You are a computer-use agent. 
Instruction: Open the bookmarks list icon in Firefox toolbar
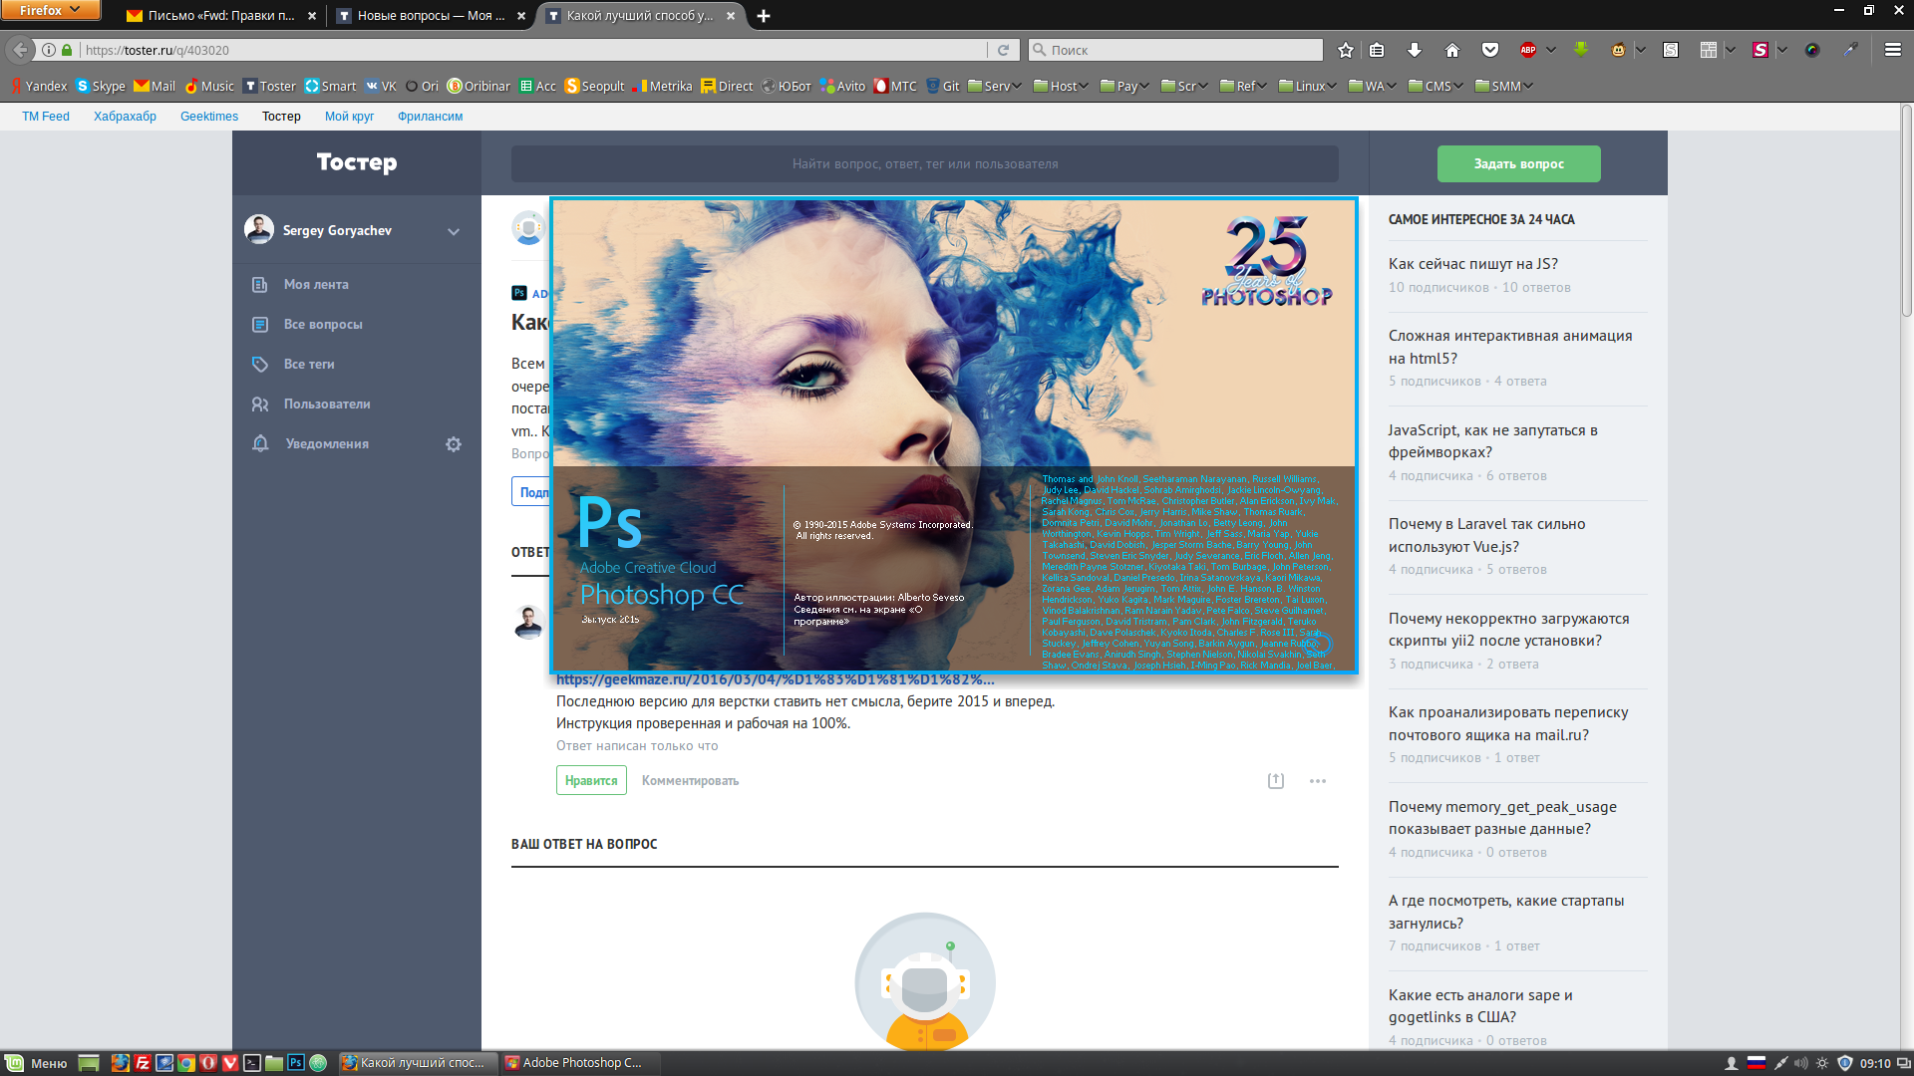tap(1377, 50)
